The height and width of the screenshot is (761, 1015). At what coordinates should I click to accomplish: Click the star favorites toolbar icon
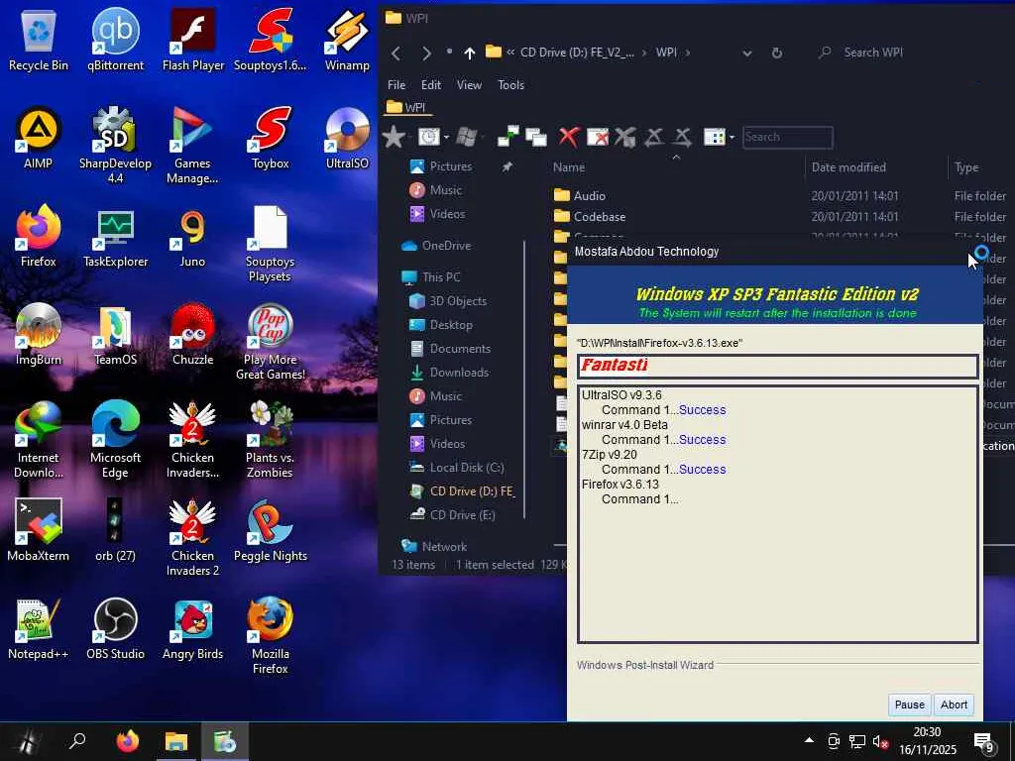pyautogui.click(x=394, y=137)
